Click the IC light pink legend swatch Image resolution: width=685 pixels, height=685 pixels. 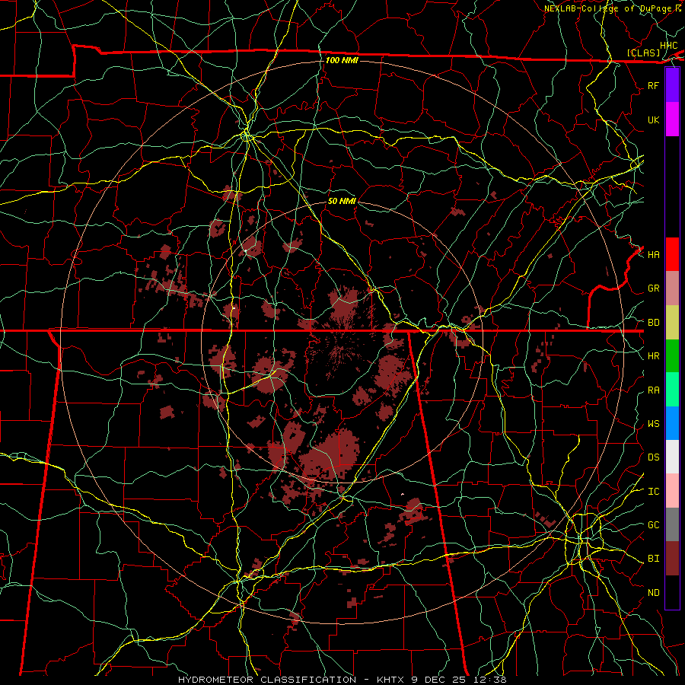672,491
